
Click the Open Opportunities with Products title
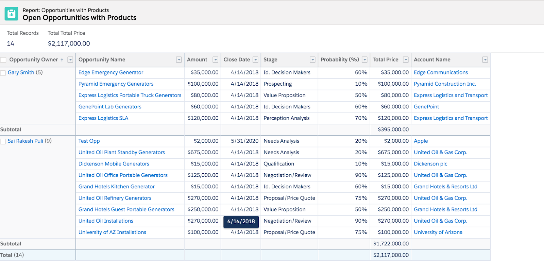[80, 18]
